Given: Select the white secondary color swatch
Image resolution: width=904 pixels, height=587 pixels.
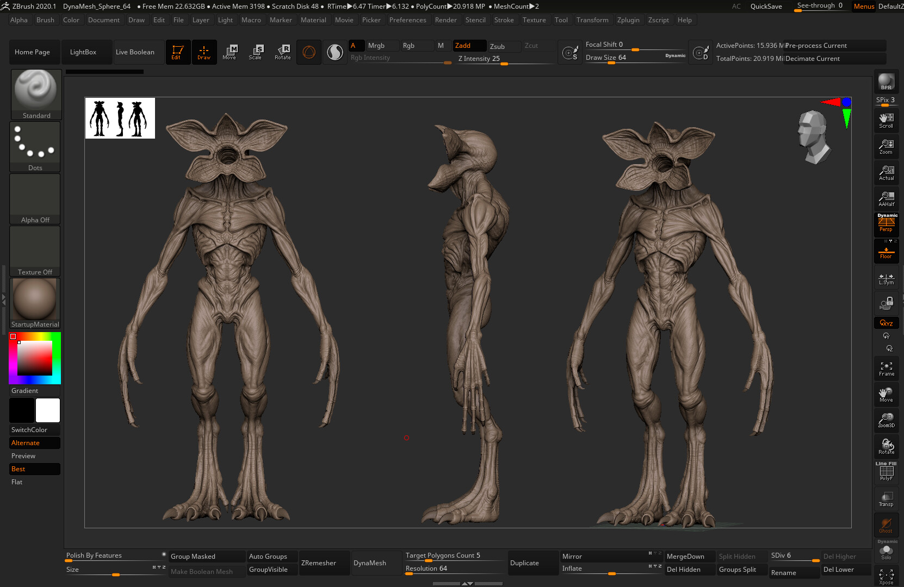Looking at the screenshot, I should click(x=48, y=410).
